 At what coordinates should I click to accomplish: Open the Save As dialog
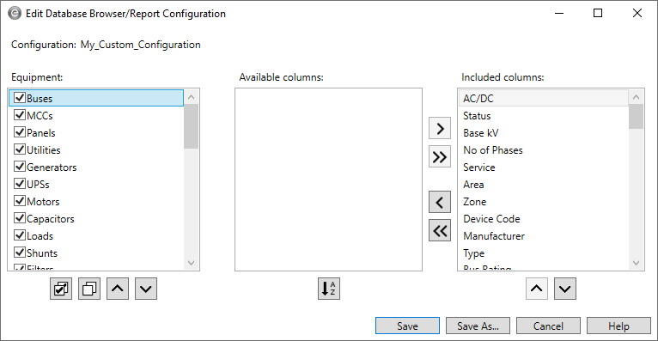pos(478,326)
